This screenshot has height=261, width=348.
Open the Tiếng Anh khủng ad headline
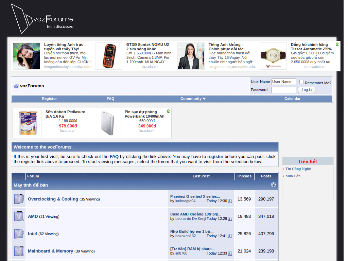pos(226,47)
